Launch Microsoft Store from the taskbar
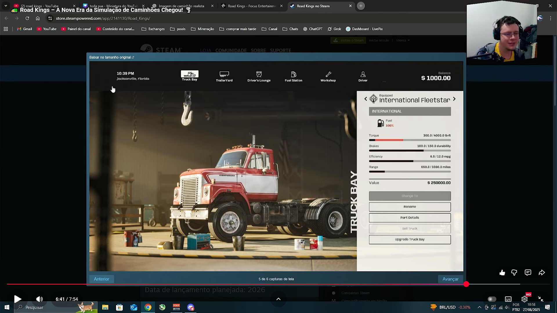This screenshot has width=557, height=313. [x=119, y=307]
